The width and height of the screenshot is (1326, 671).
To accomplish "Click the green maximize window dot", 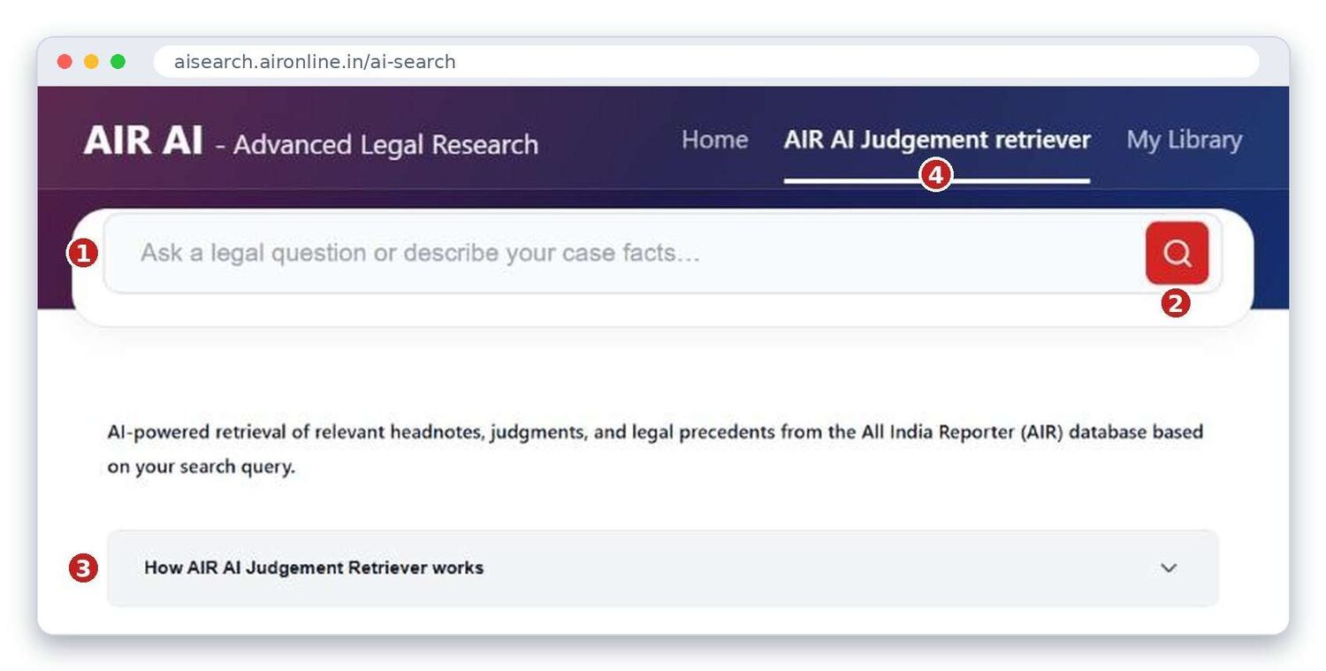I will click(x=118, y=62).
